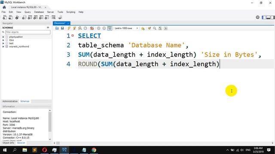Screen dimensions: 275x154
Task: Open the Query menu
Action: click(27, 12)
